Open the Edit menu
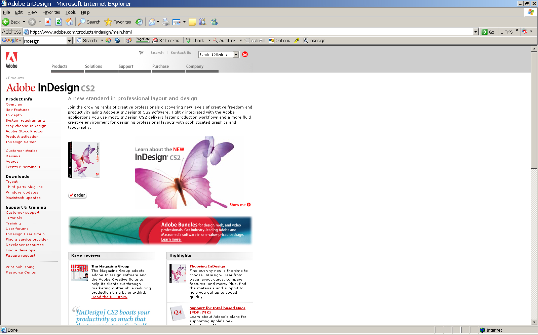This screenshot has height=335, width=538. [19, 12]
